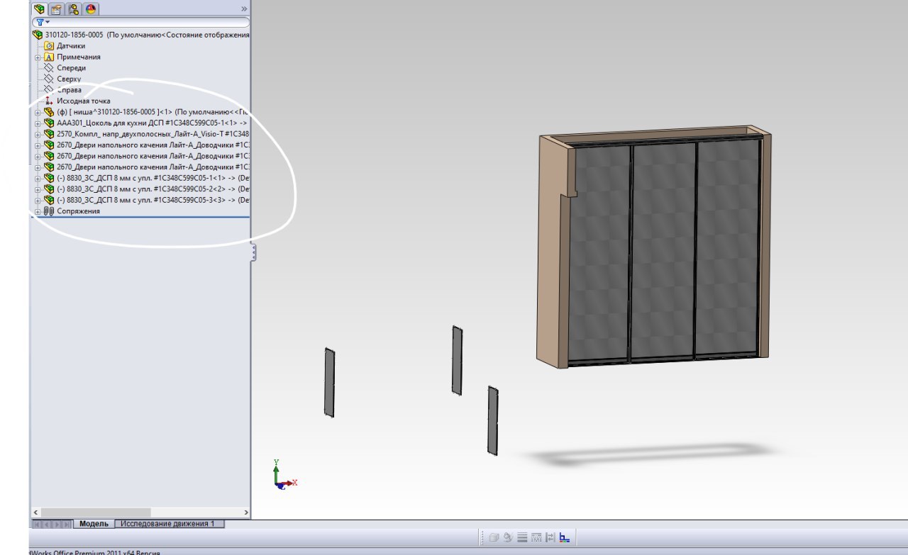Select the Справа plane icon

49,90
